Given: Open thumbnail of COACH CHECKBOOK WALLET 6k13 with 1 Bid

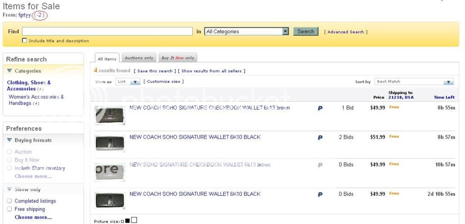Looking at the screenshot, I should tap(110, 115).
